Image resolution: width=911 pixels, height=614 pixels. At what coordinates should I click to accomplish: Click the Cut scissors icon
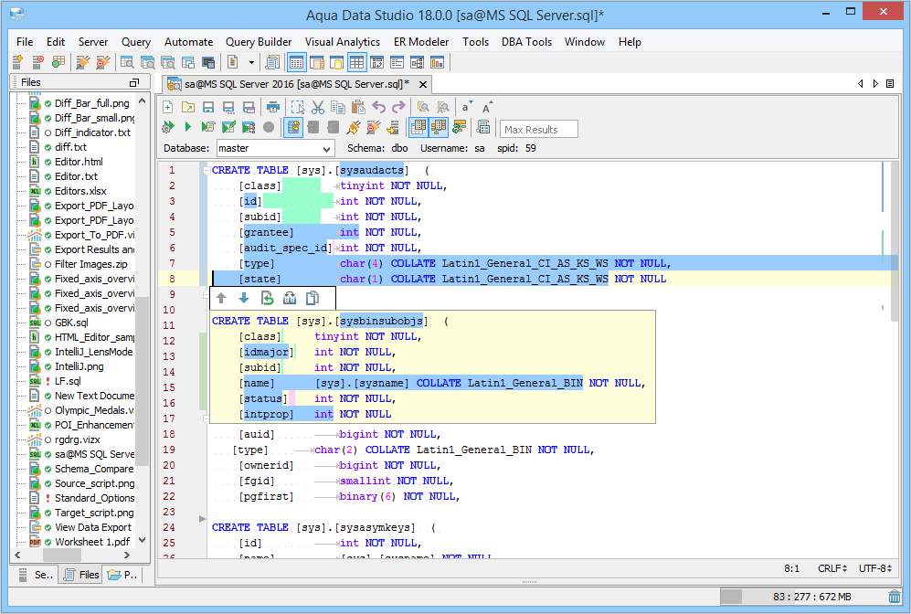[317, 107]
